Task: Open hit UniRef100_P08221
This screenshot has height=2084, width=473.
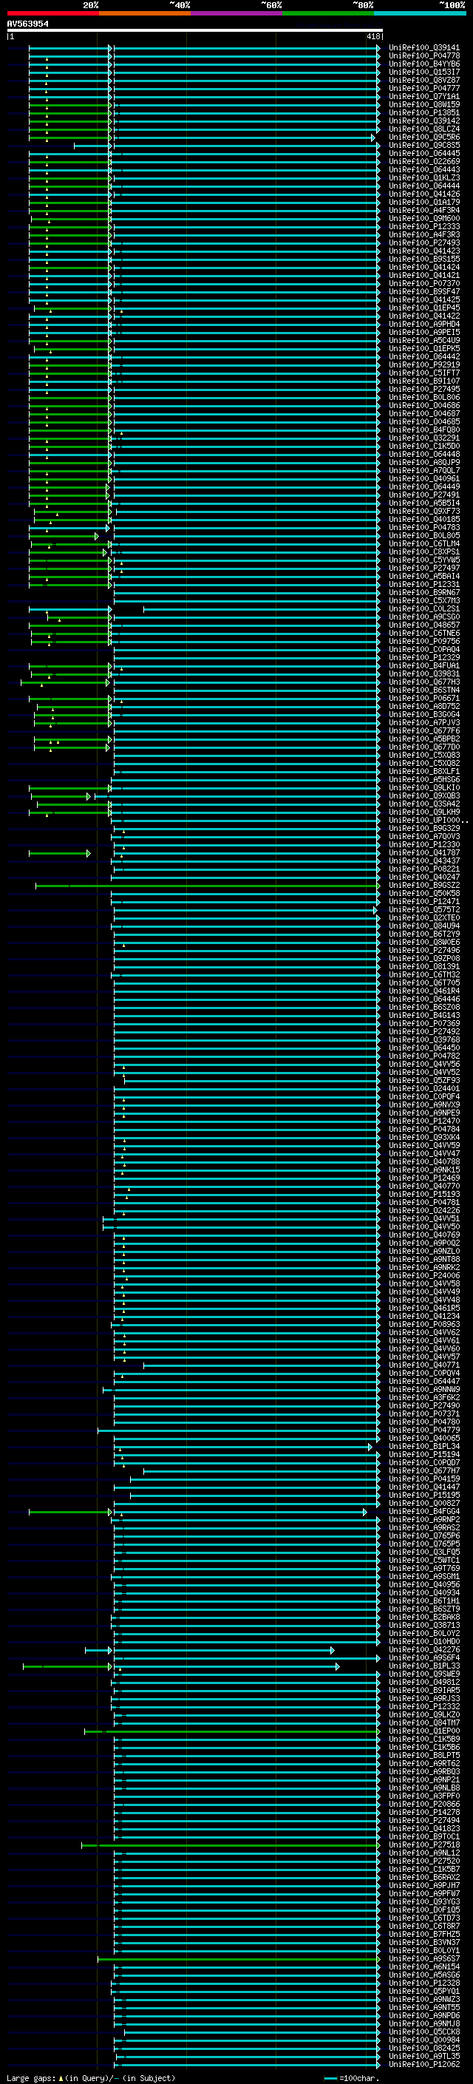Action: tap(424, 869)
